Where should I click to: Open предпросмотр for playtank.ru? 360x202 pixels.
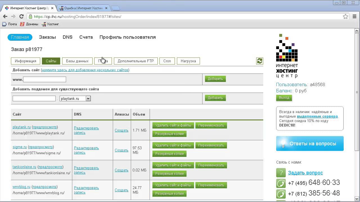point(45,127)
